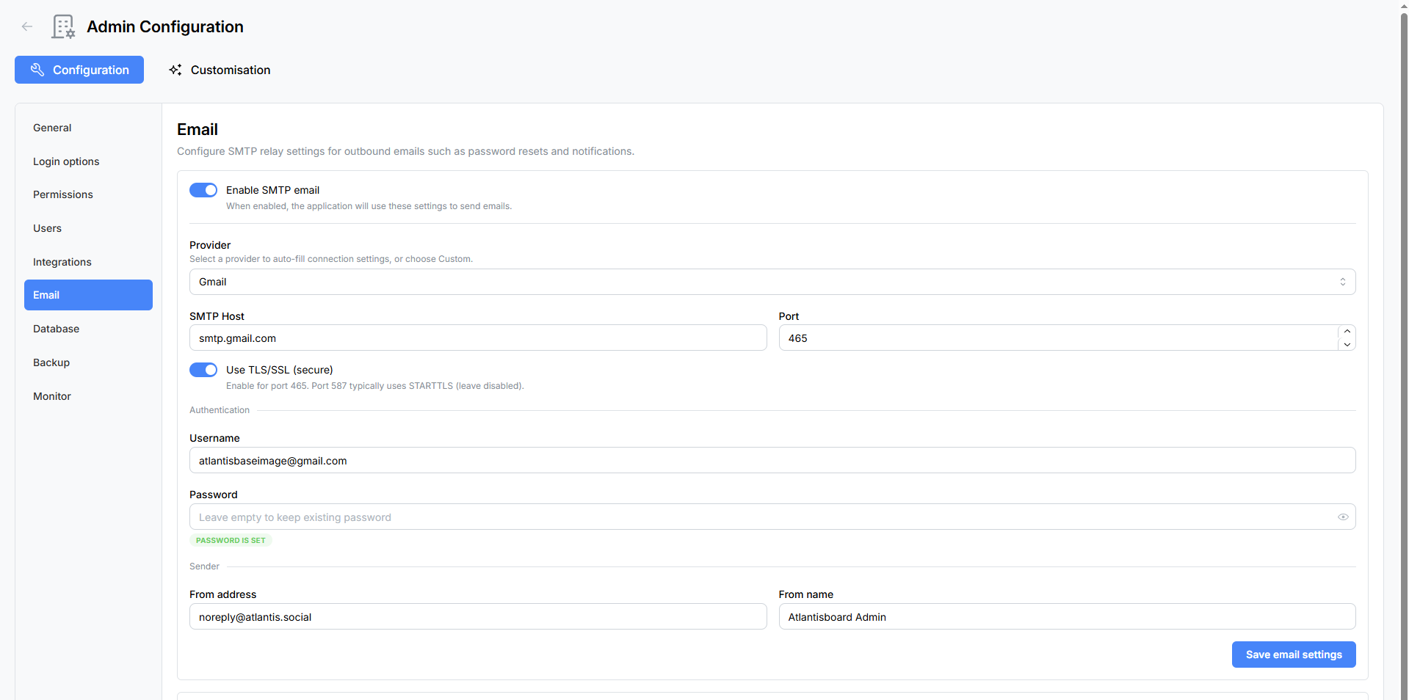The width and height of the screenshot is (1409, 700).
Task: Click the SMTP Host input field
Action: tap(478, 338)
